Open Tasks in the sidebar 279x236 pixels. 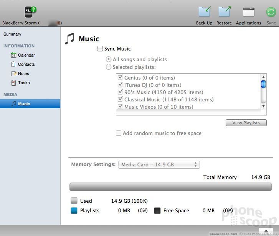click(x=24, y=83)
